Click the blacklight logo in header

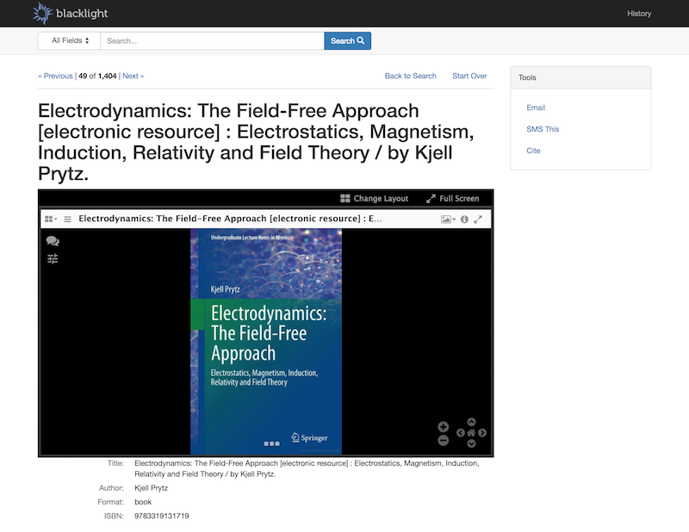point(71,13)
